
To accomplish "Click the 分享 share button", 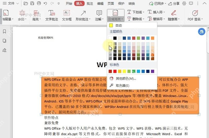I will click(x=174, y=4).
